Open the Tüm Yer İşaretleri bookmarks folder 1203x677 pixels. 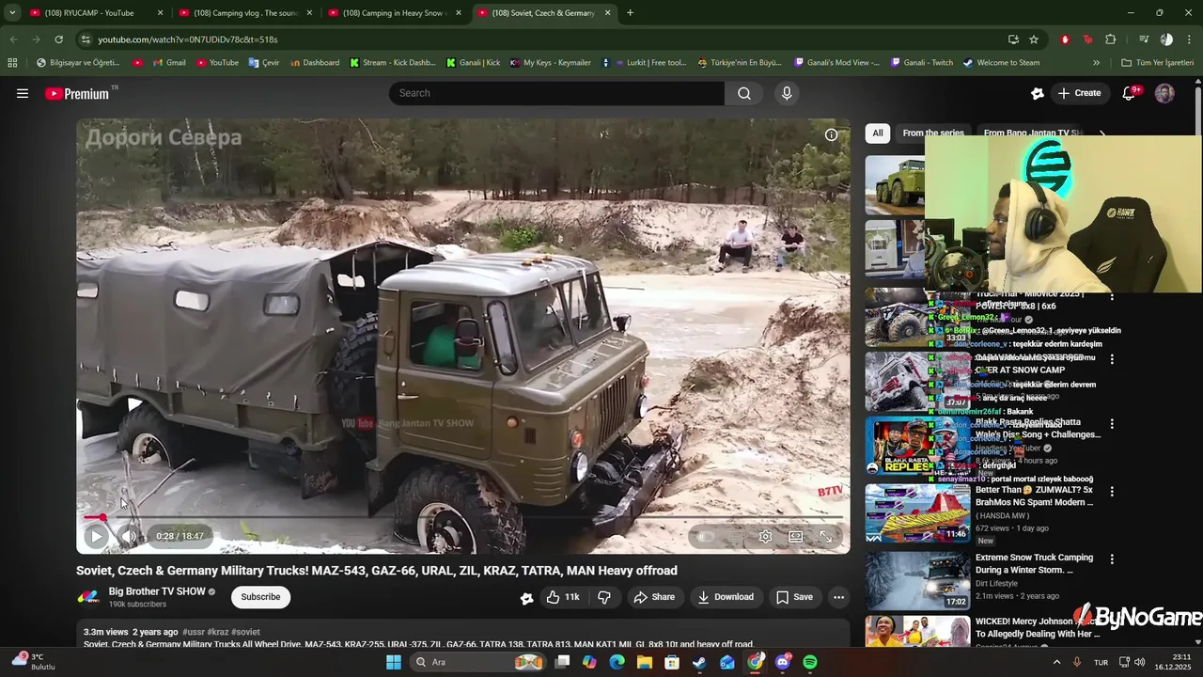(x=1157, y=63)
